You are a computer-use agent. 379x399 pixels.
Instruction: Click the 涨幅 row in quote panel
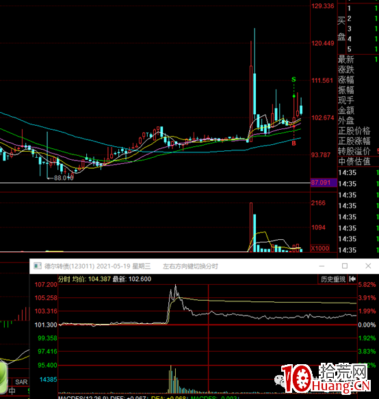(358, 80)
